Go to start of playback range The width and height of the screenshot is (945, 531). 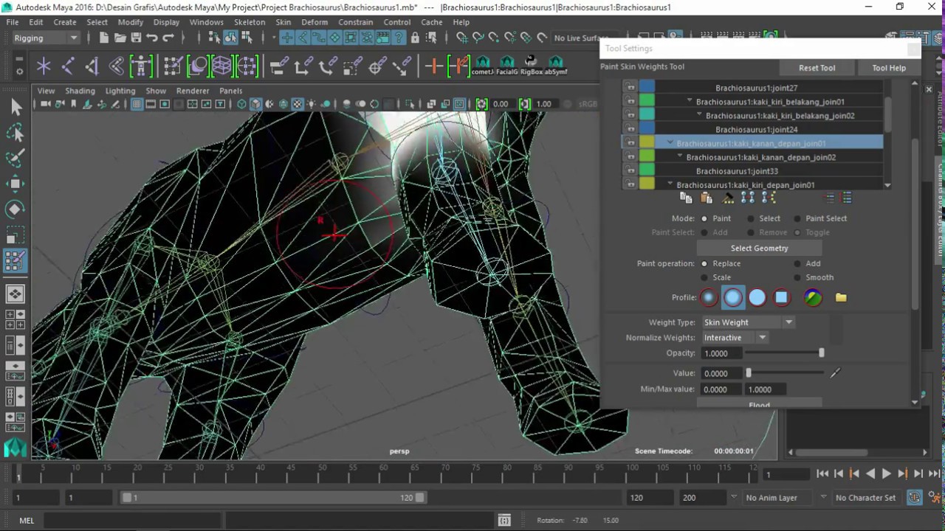coord(822,474)
